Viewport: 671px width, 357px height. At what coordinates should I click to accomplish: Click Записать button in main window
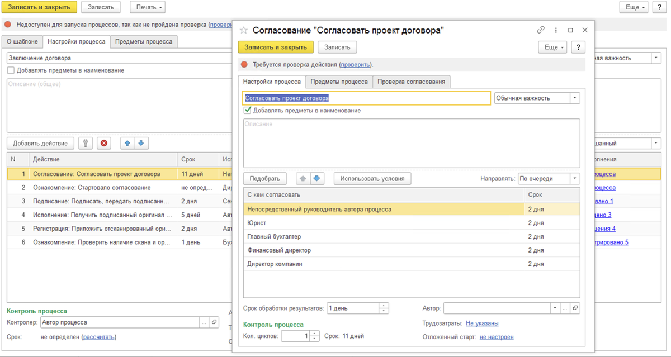point(101,7)
